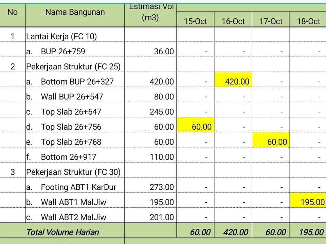This screenshot has width=326, height=244.
Task: Select the 17-Oct date header
Action: click(x=271, y=20)
